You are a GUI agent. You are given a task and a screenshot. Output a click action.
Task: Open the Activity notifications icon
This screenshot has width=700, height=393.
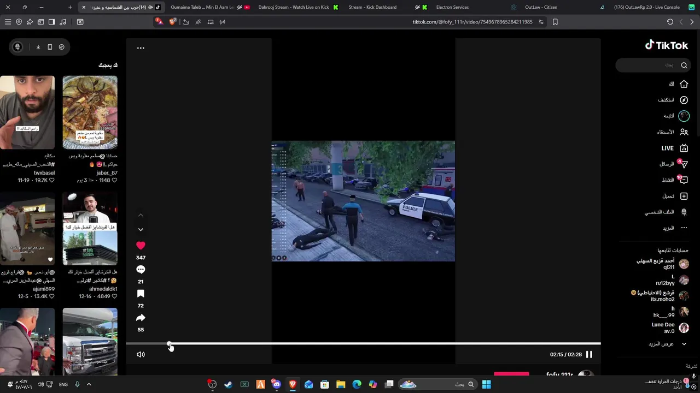[x=683, y=180]
